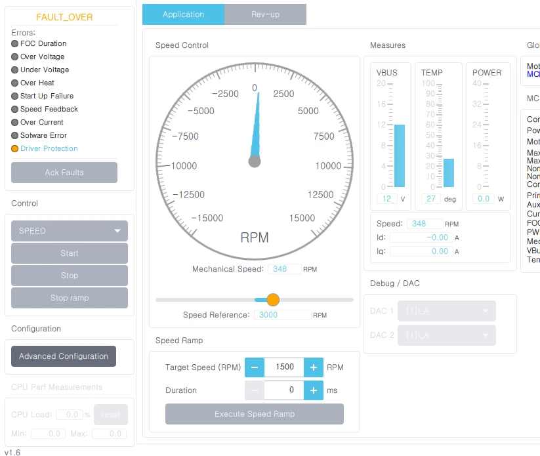Click the CPU Load value field
This screenshot has width=540, height=456.
pos(70,415)
